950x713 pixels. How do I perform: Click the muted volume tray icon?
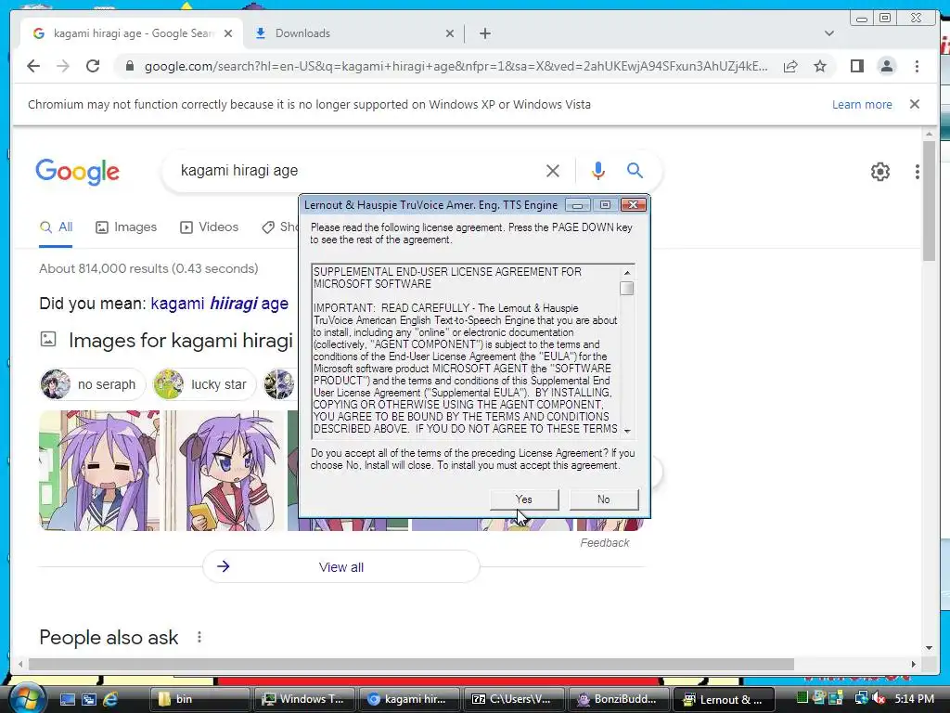(x=879, y=698)
